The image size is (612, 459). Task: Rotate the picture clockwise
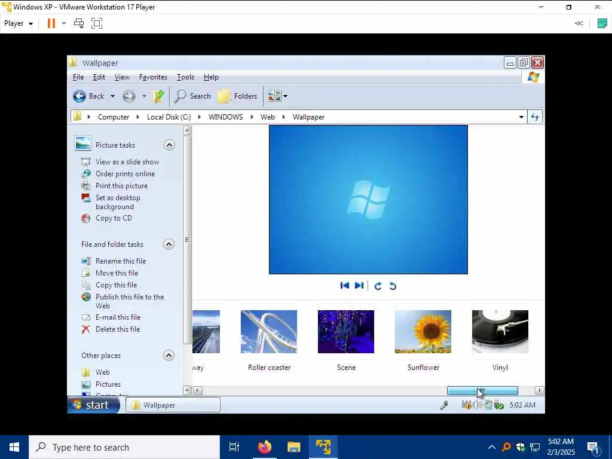point(378,286)
